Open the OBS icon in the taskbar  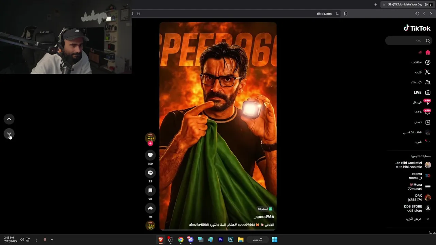tap(171, 240)
